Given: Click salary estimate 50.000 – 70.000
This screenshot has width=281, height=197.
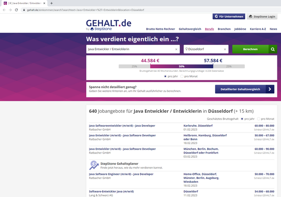Looking at the screenshot, I should [x=264, y=174].
